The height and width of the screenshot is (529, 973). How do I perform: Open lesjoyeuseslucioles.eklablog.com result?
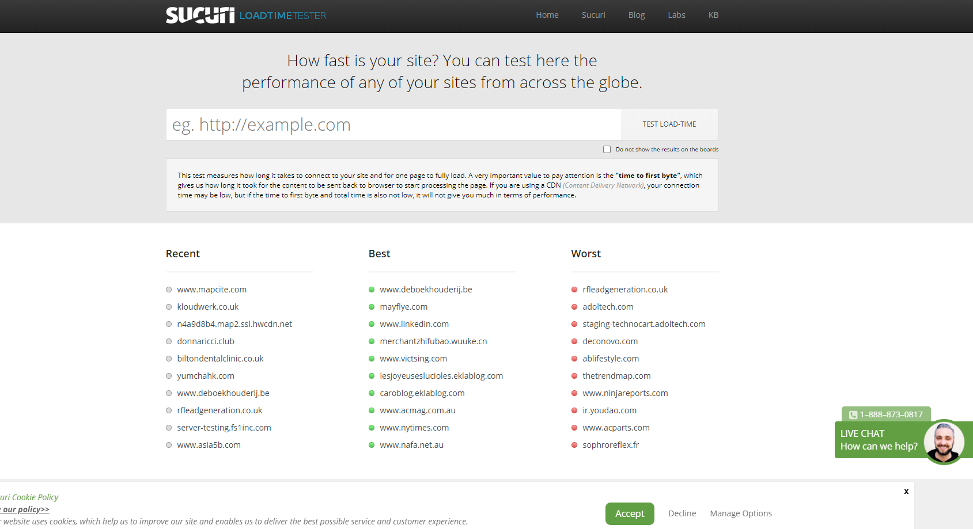tap(441, 376)
